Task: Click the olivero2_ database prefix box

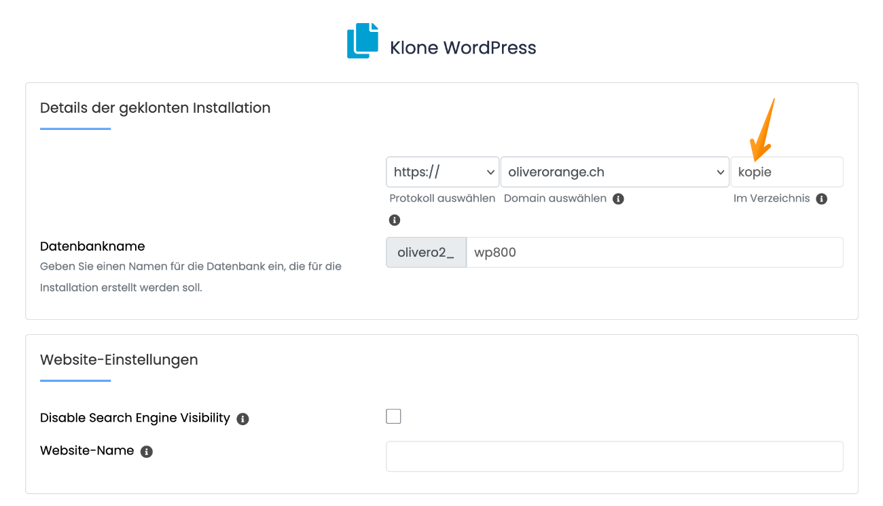Action: [426, 253]
